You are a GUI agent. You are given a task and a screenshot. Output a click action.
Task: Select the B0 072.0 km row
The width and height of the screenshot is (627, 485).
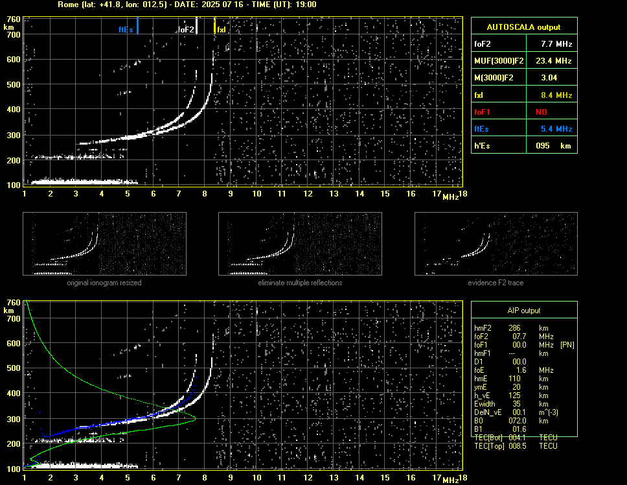point(512,421)
